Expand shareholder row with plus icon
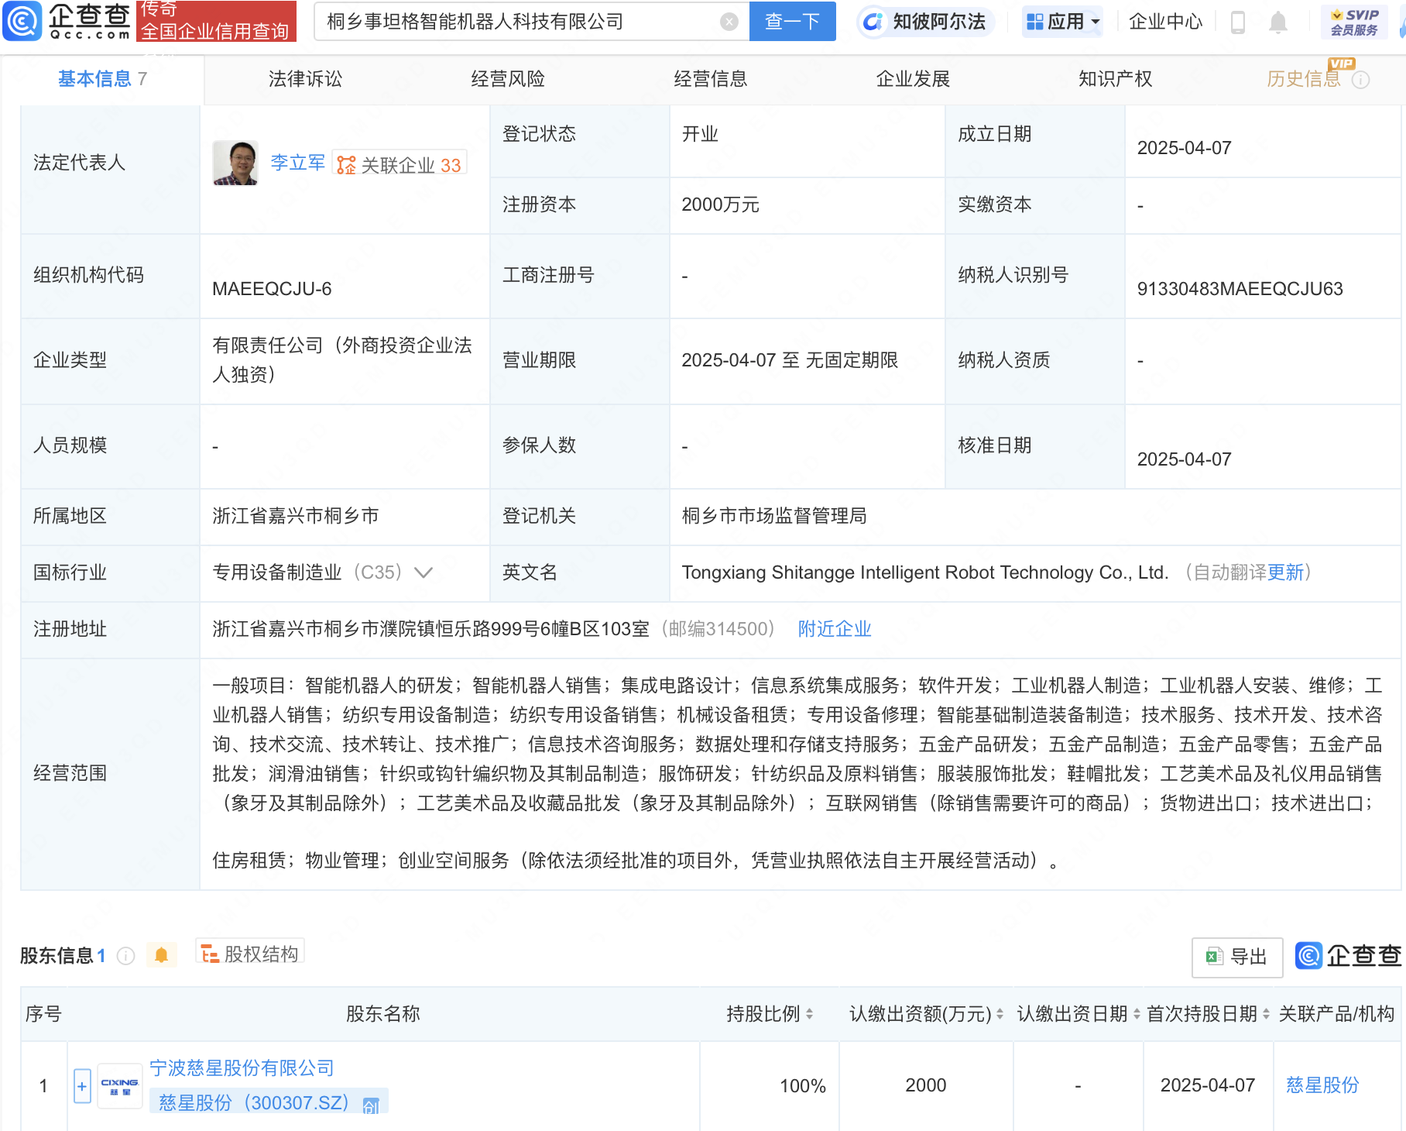Screen dimensions: 1406x1131 82,1086
